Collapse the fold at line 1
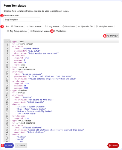The height and width of the screenshot is (150, 122). tap(9, 42)
